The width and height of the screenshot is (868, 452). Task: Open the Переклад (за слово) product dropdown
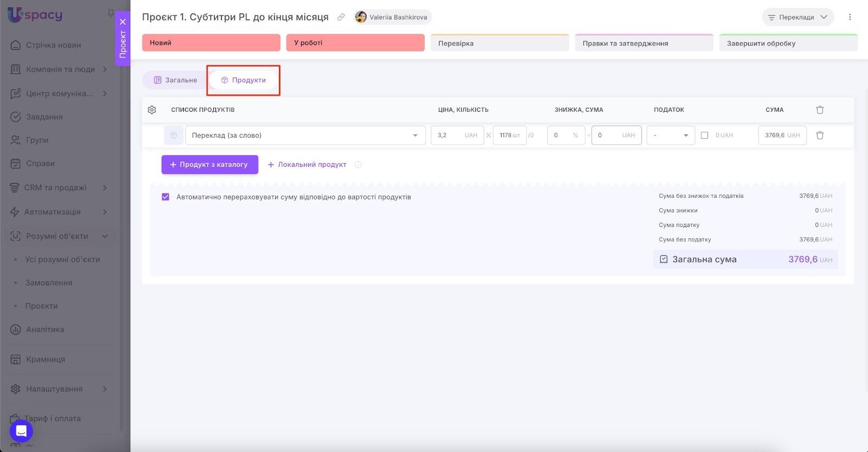pyautogui.click(x=305, y=135)
